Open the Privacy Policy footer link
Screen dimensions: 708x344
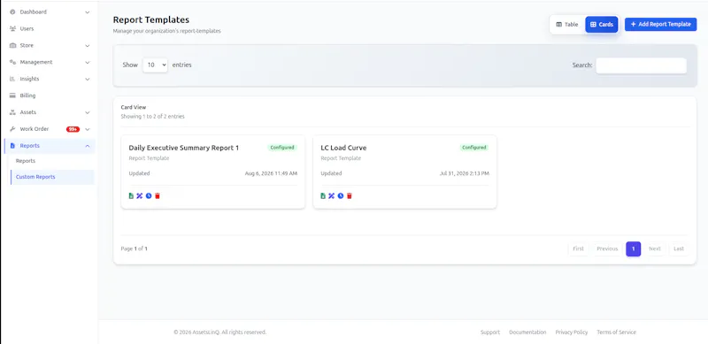(572, 333)
